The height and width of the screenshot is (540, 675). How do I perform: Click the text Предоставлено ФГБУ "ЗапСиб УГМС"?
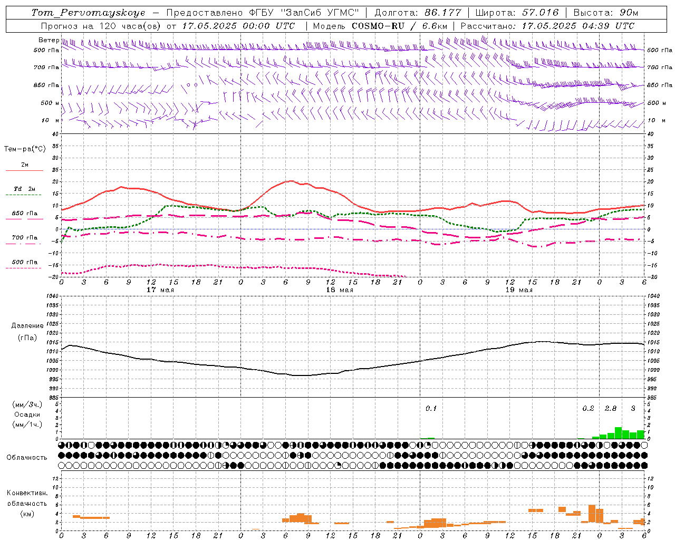(x=262, y=13)
